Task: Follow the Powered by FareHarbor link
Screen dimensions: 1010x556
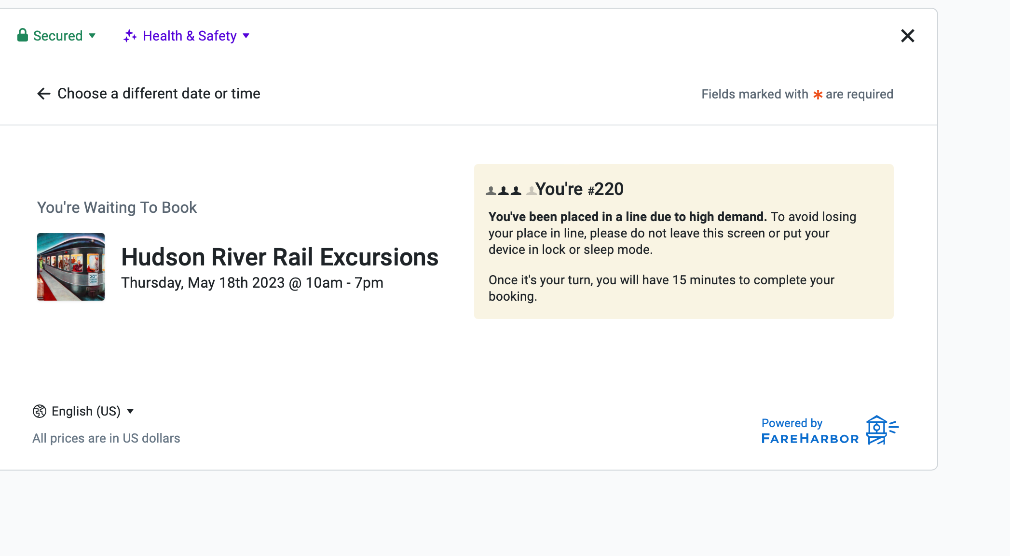Action: click(x=809, y=431)
